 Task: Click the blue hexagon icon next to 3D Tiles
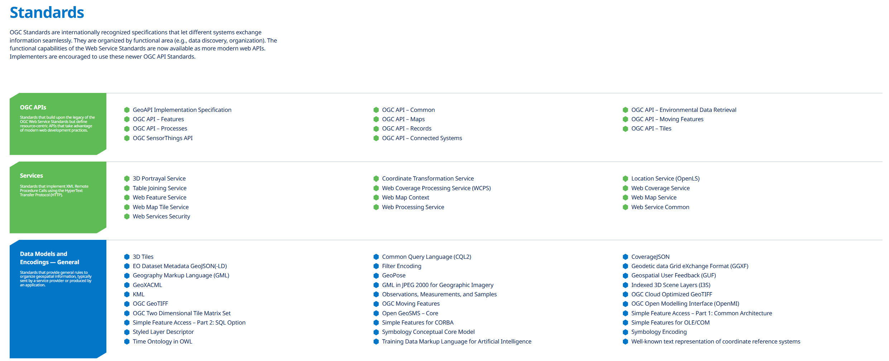tap(128, 257)
